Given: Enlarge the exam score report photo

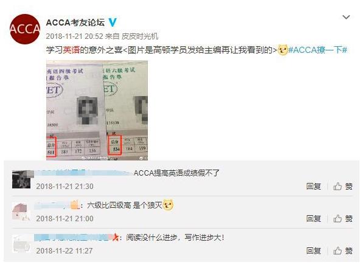Looking at the screenshot, I should [x=97, y=110].
